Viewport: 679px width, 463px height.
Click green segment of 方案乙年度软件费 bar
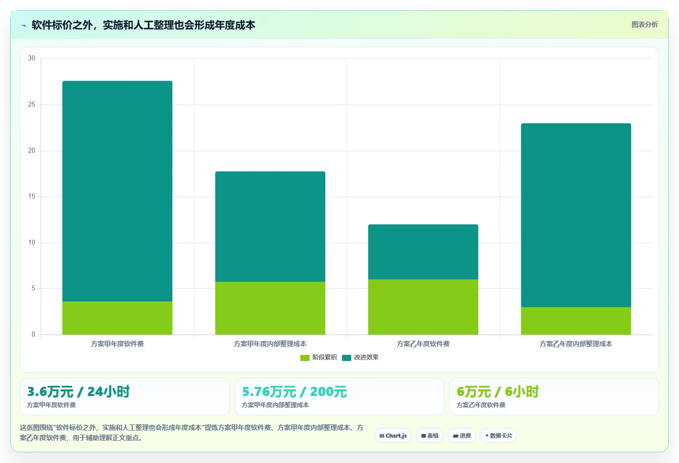[423, 307]
